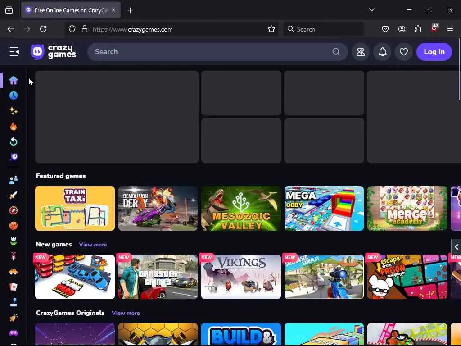
Task: Focus the Firefox Search box
Action: click(323, 29)
